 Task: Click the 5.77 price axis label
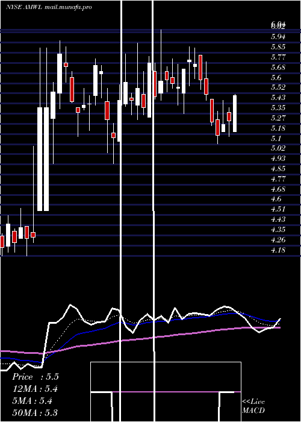point(278,57)
